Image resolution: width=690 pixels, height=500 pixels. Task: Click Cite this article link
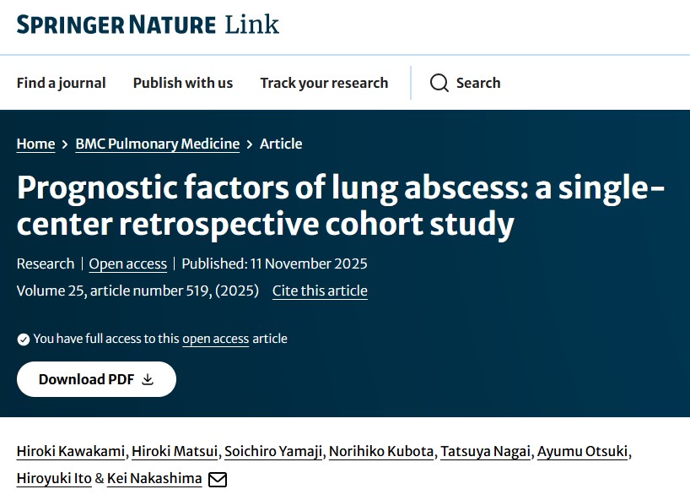(320, 291)
